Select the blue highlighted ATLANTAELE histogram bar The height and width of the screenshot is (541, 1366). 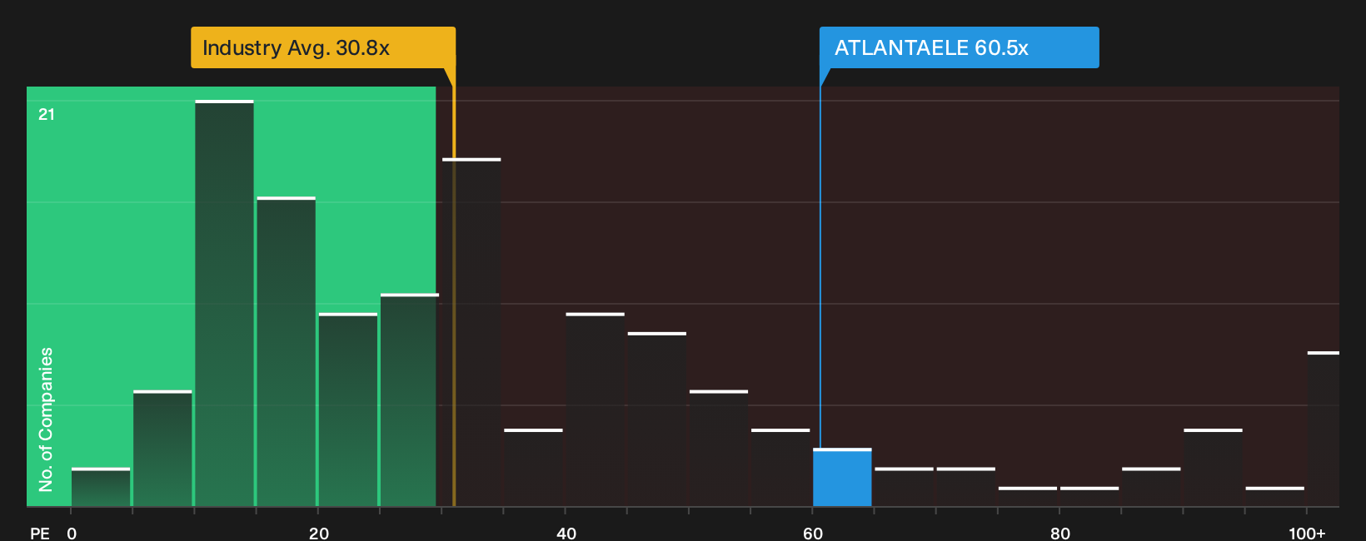[842, 477]
